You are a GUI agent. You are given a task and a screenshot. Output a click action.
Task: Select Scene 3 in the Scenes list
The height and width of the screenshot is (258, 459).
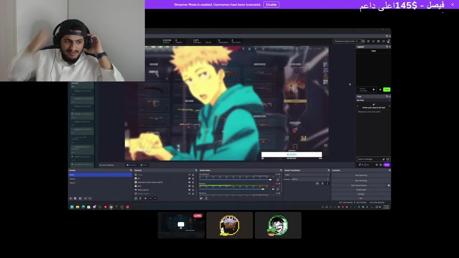(x=100, y=183)
